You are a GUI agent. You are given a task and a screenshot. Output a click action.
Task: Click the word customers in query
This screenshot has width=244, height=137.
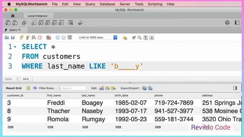62,56
